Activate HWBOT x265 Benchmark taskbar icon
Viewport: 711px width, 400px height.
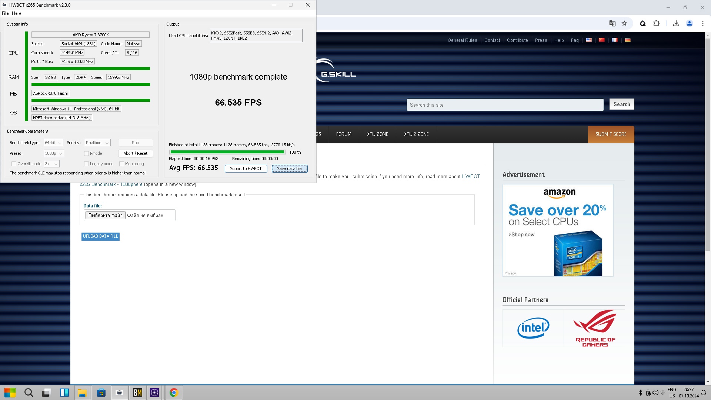coord(119,393)
